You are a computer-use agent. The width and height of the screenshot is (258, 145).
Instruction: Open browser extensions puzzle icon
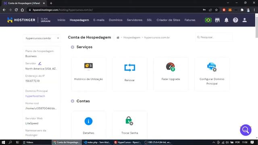pyautogui.click(x=242, y=10)
